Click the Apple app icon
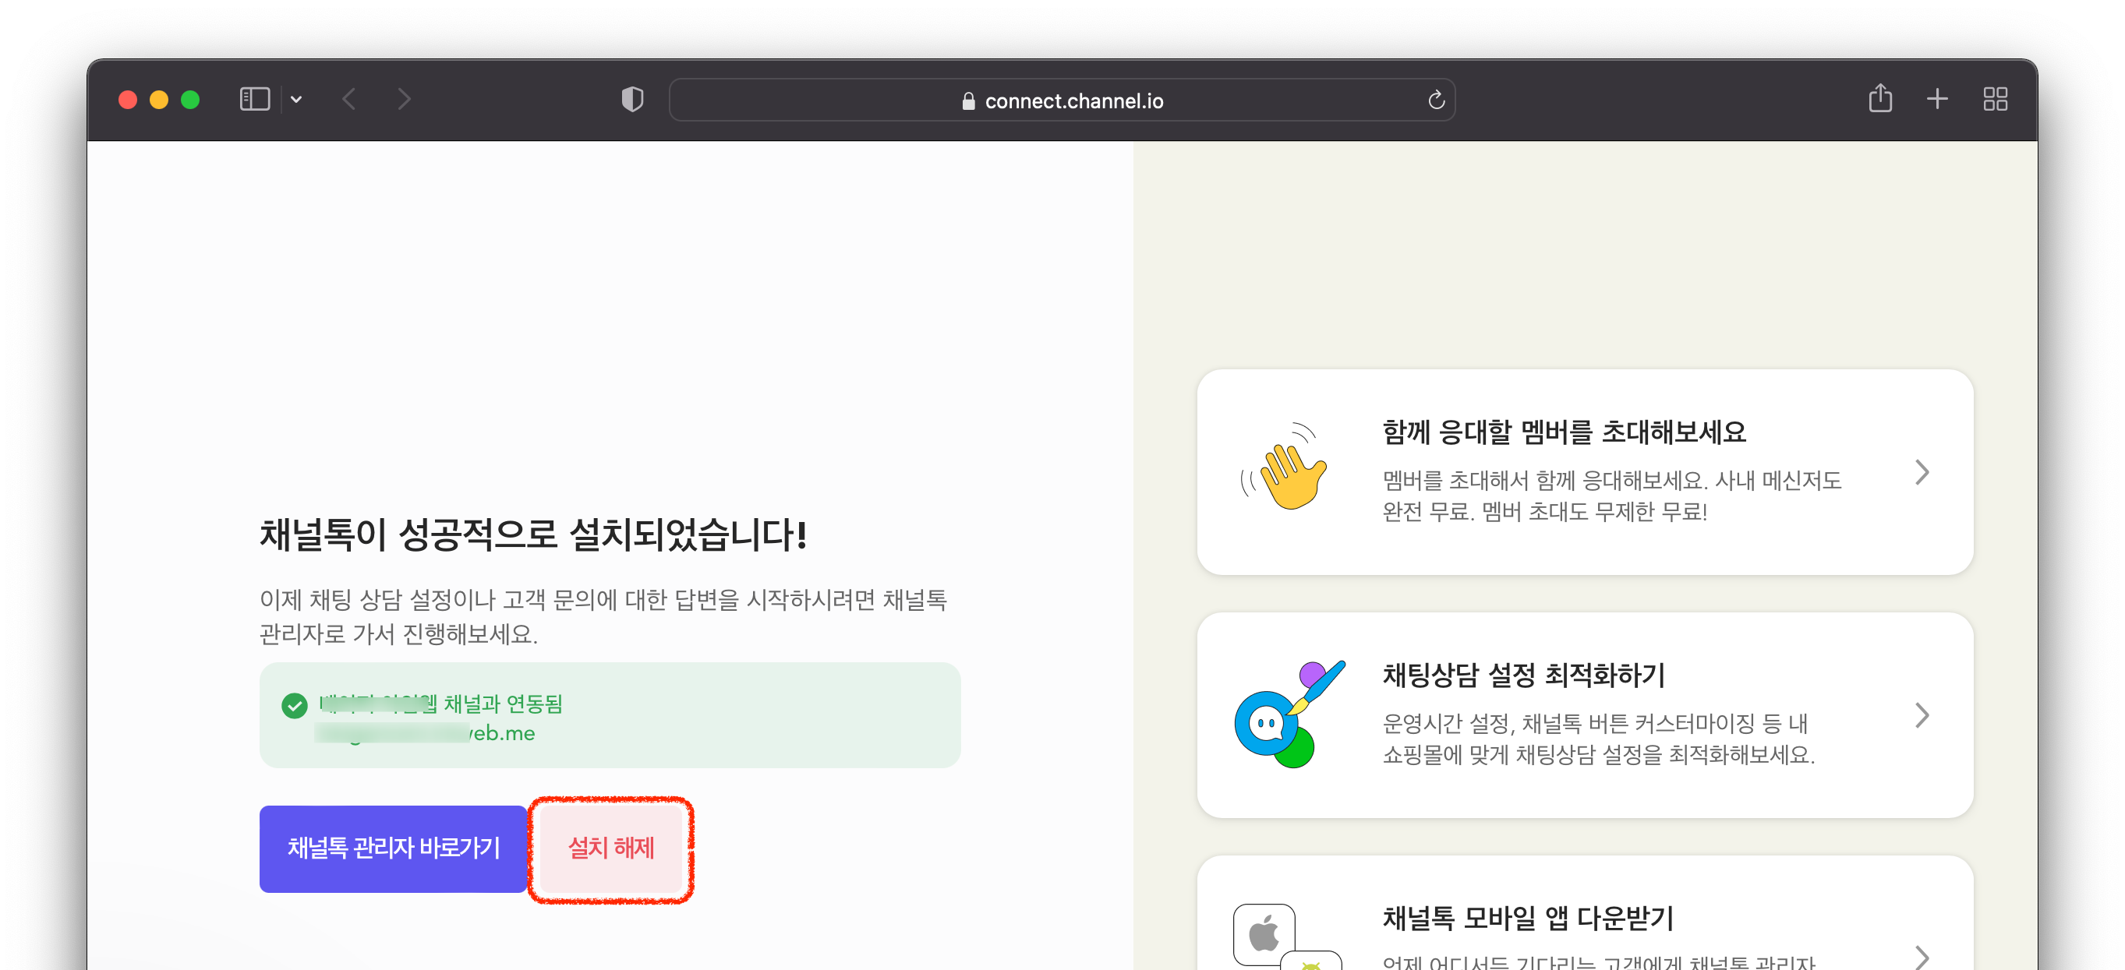Image resolution: width=2125 pixels, height=970 pixels. pyautogui.click(x=1264, y=934)
